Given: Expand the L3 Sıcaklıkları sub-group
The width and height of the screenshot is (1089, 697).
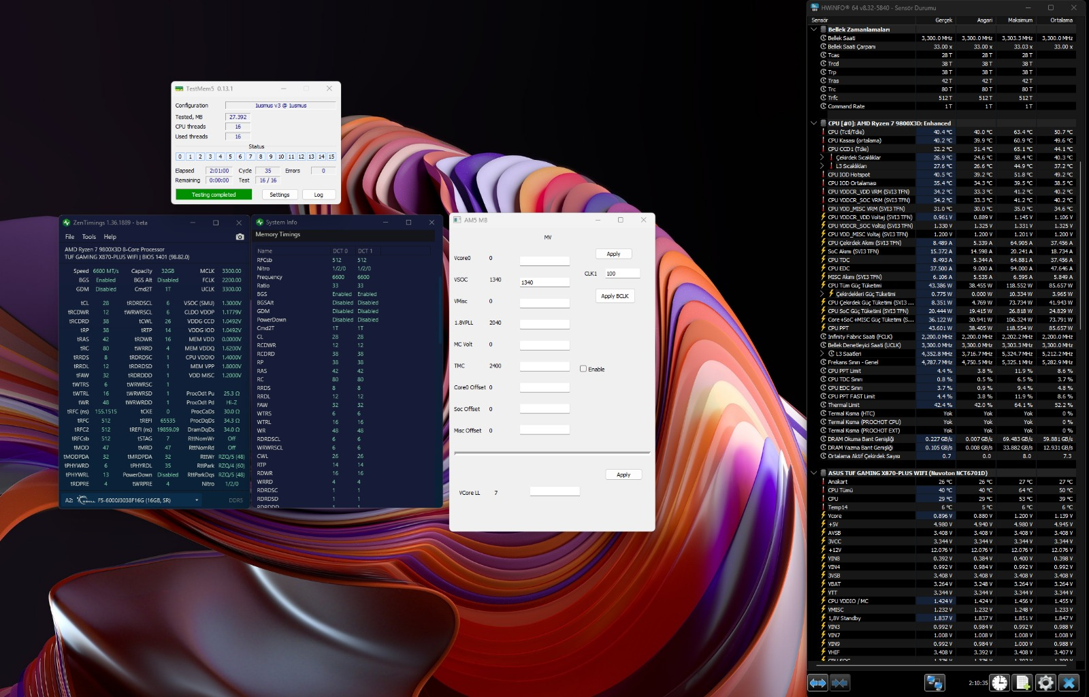Looking at the screenshot, I should 822,166.
